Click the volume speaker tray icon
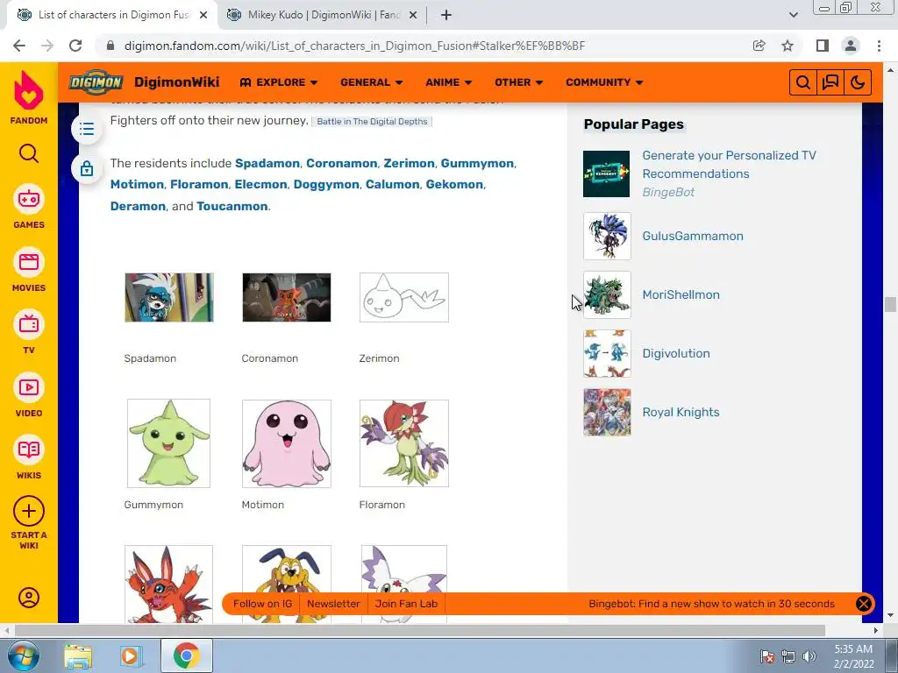This screenshot has height=673, width=898. coord(809,656)
